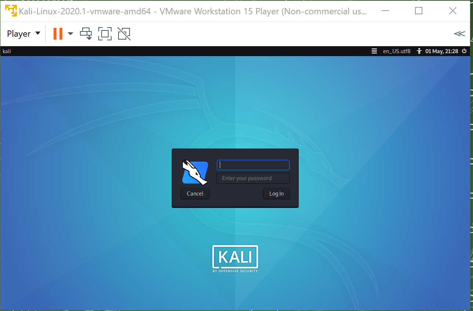Image resolution: width=473 pixels, height=311 pixels.
Task: Toggle Unity mode in VMware toolbar
Action: [x=124, y=34]
